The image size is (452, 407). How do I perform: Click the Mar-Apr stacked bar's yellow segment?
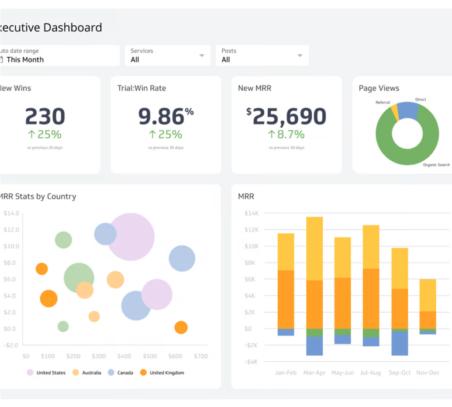314,248
